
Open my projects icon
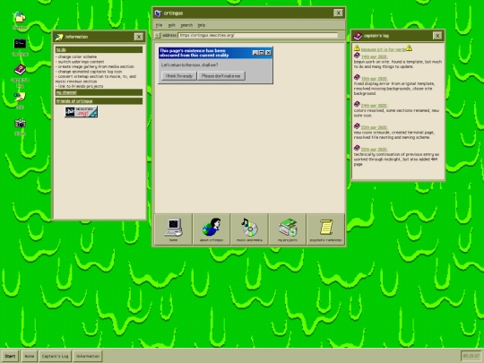(x=288, y=229)
